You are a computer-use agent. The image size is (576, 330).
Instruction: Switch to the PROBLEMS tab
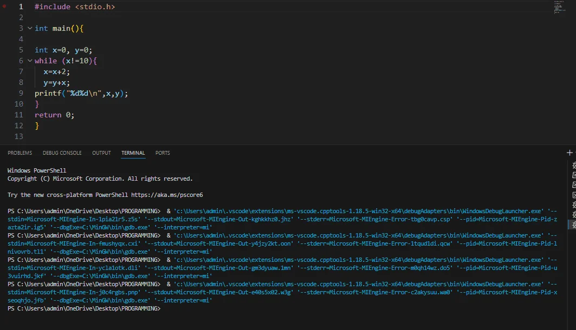(x=20, y=153)
